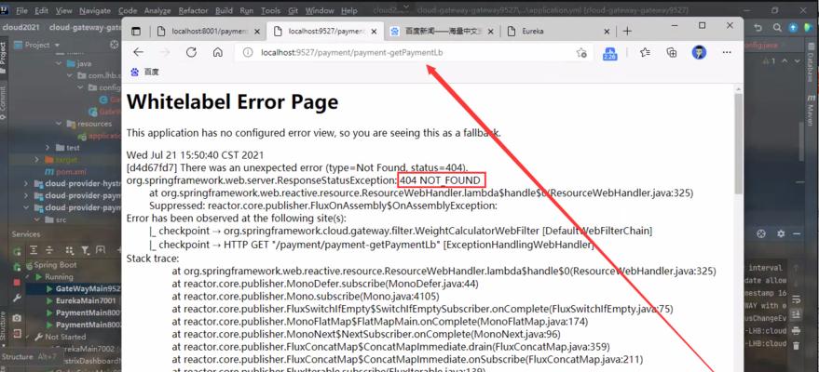Collapse the Not Started group in Services
This screenshot has height=372, width=819.
pos(30,337)
